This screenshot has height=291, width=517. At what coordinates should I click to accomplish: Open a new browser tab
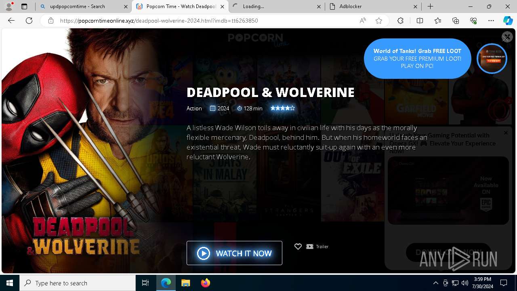pyautogui.click(x=431, y=6)
